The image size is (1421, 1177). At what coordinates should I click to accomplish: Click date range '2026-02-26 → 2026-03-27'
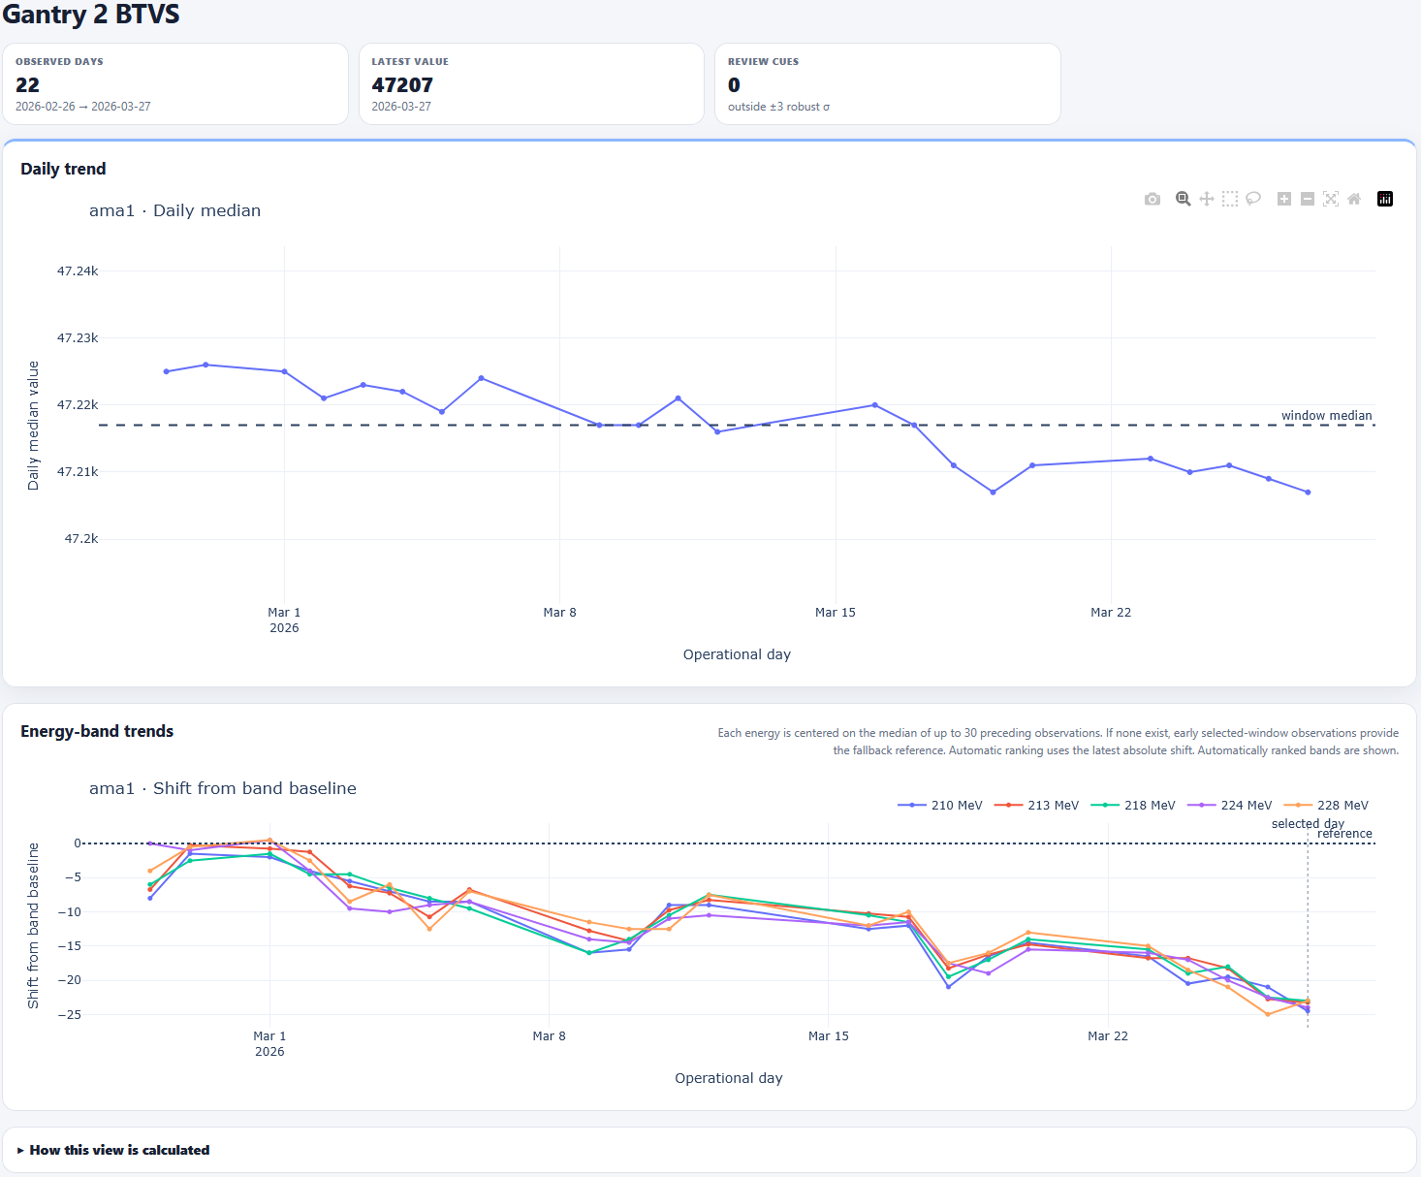83,107
